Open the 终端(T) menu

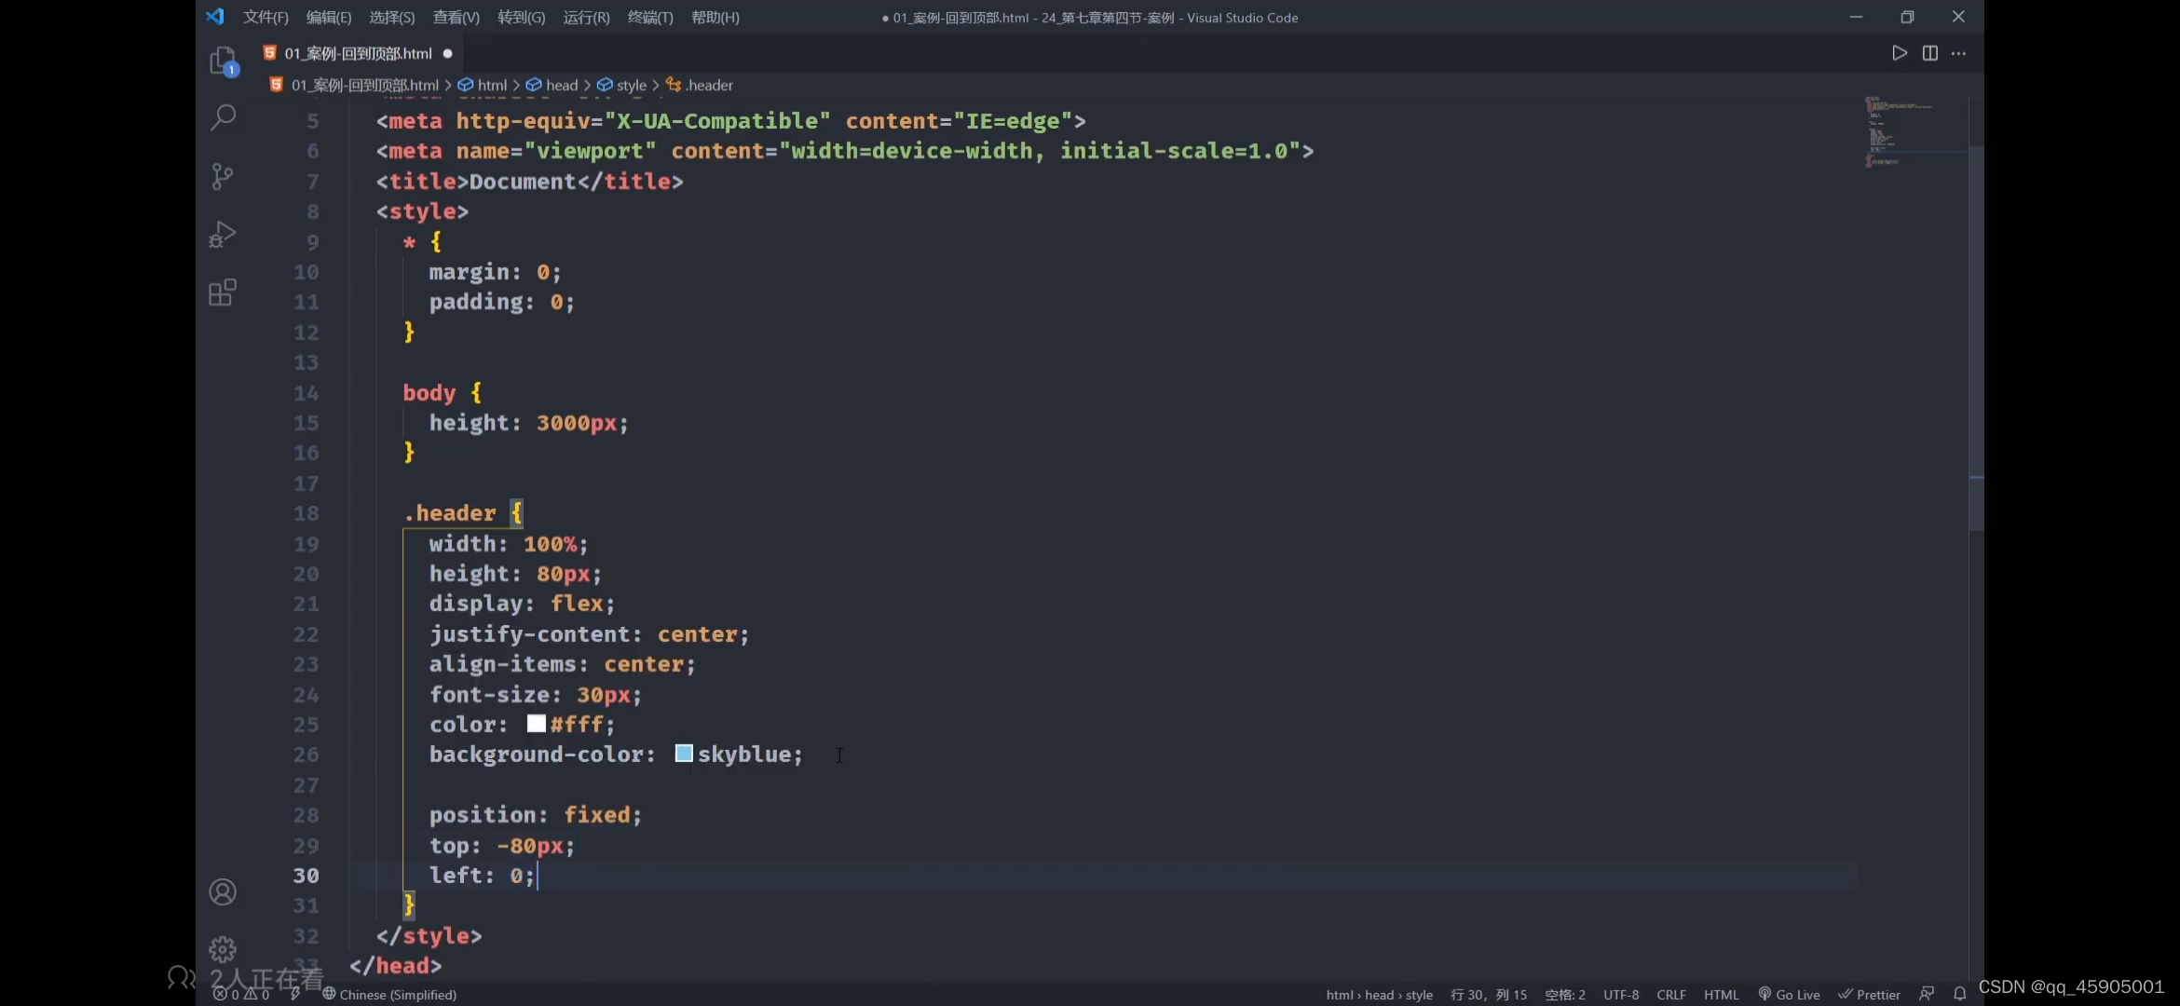click(x=649, y=18)
